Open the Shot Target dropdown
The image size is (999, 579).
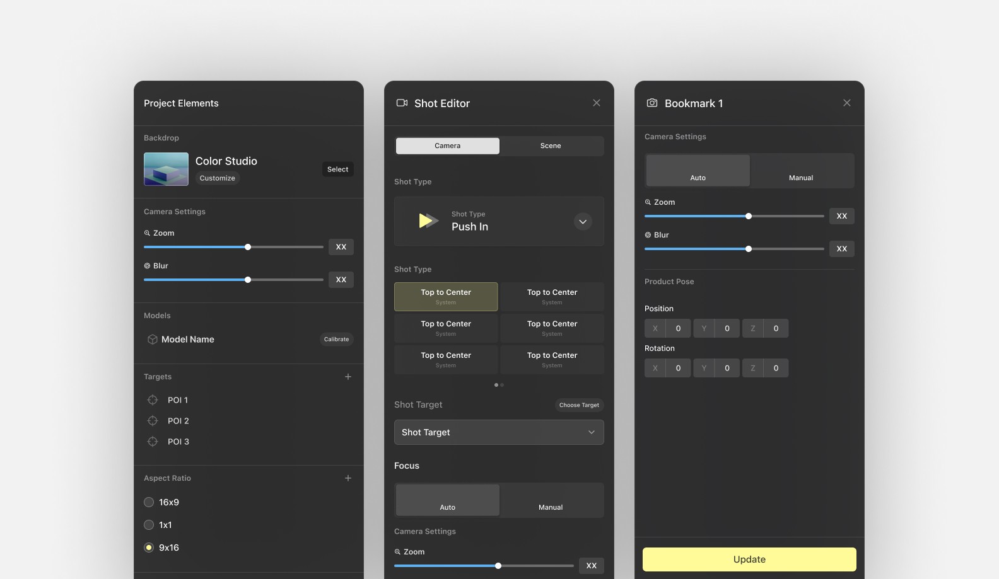[498, 432]
